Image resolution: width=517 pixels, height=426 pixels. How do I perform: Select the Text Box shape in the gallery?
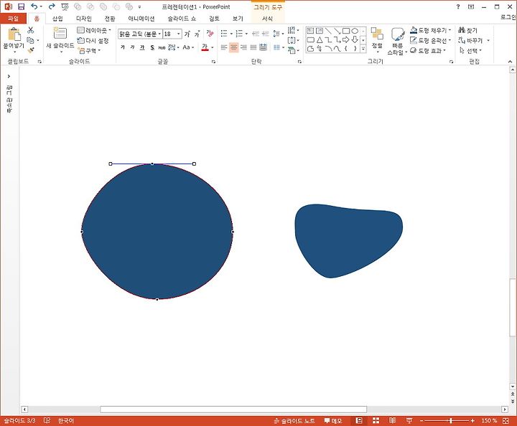310,31
